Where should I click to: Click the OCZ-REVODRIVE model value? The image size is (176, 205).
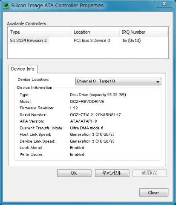87,102
